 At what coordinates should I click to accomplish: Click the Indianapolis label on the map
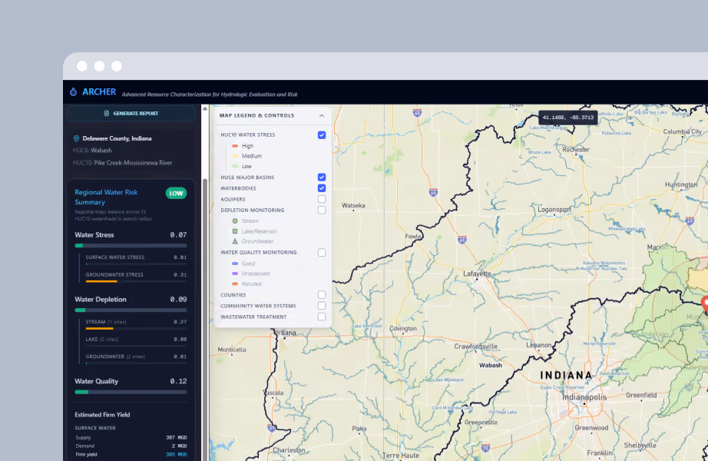tap(584, 397)
